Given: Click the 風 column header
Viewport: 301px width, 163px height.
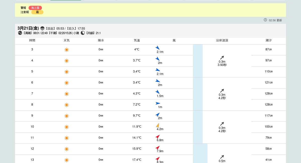Looking at the screenshot, I should coord(174,40).
